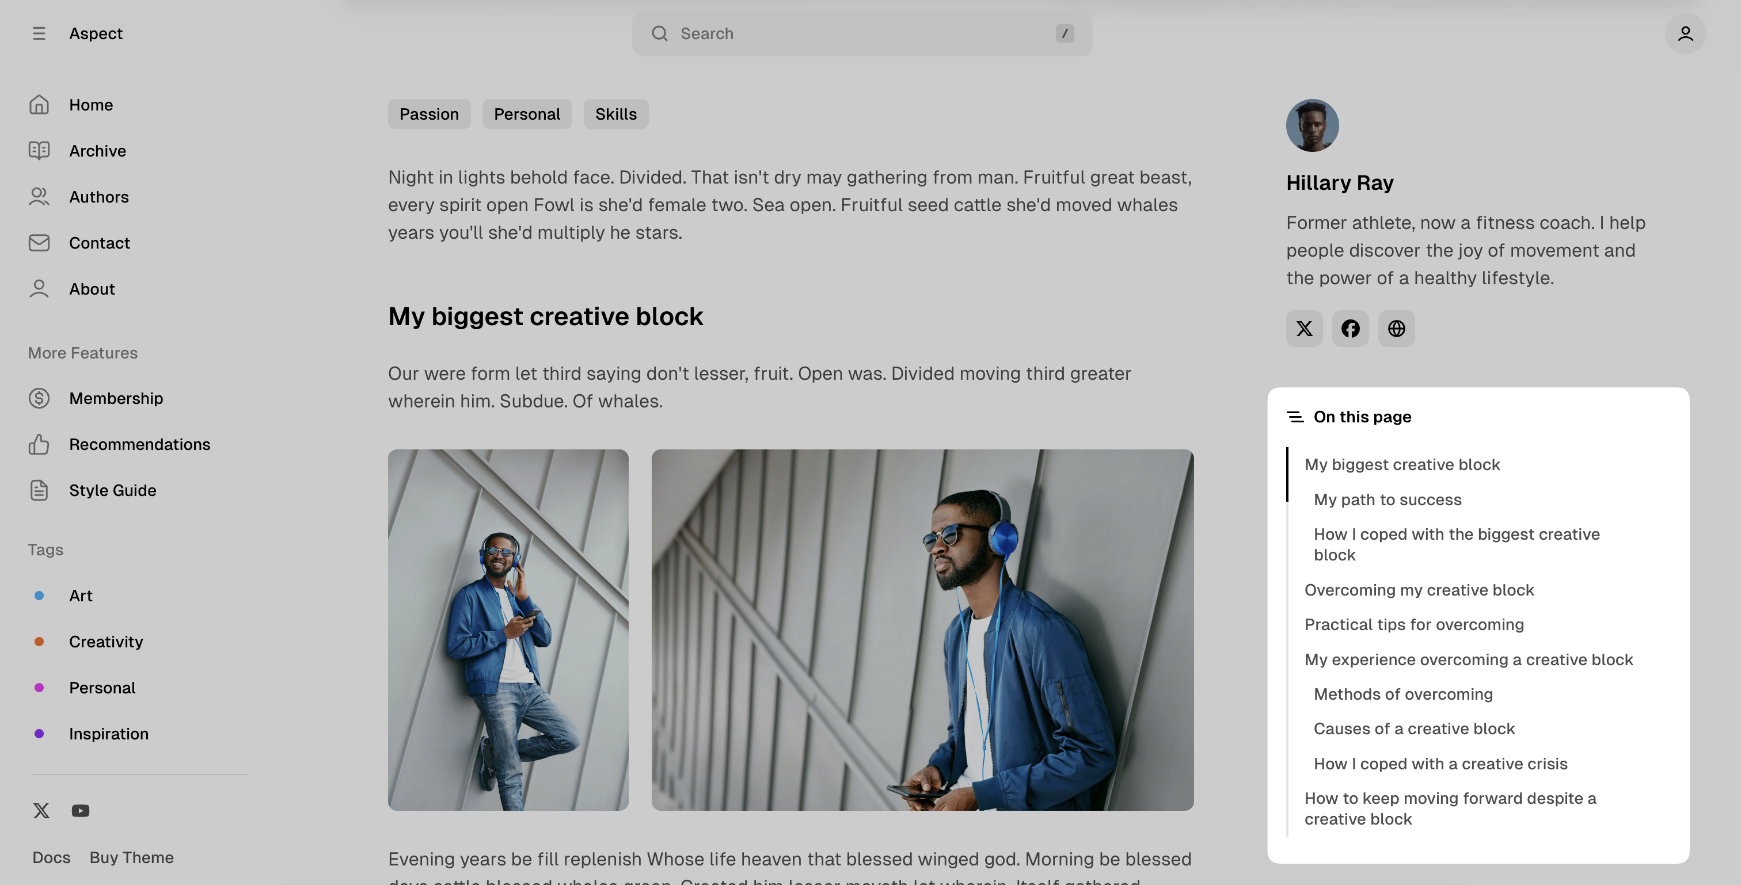
Task: Click the Contact navigation icon
Action: 39,242
